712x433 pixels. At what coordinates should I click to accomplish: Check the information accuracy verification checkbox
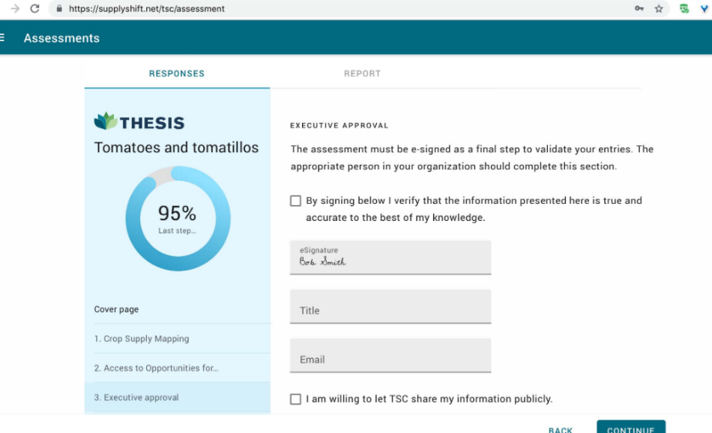[296, 201]
